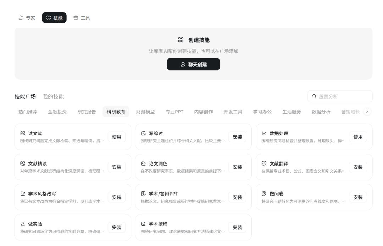Click the 数据处理 chart icon
The height and width of the screenshot is (246, 383).
pyautogui.click(x=264, y=133)
